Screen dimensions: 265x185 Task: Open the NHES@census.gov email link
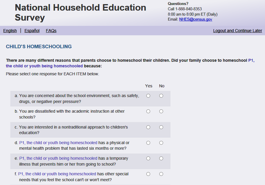(x=196, y=19)
